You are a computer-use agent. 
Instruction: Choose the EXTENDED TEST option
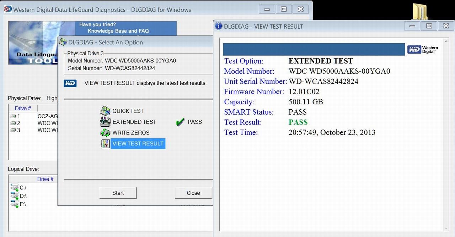pos(134,122)
